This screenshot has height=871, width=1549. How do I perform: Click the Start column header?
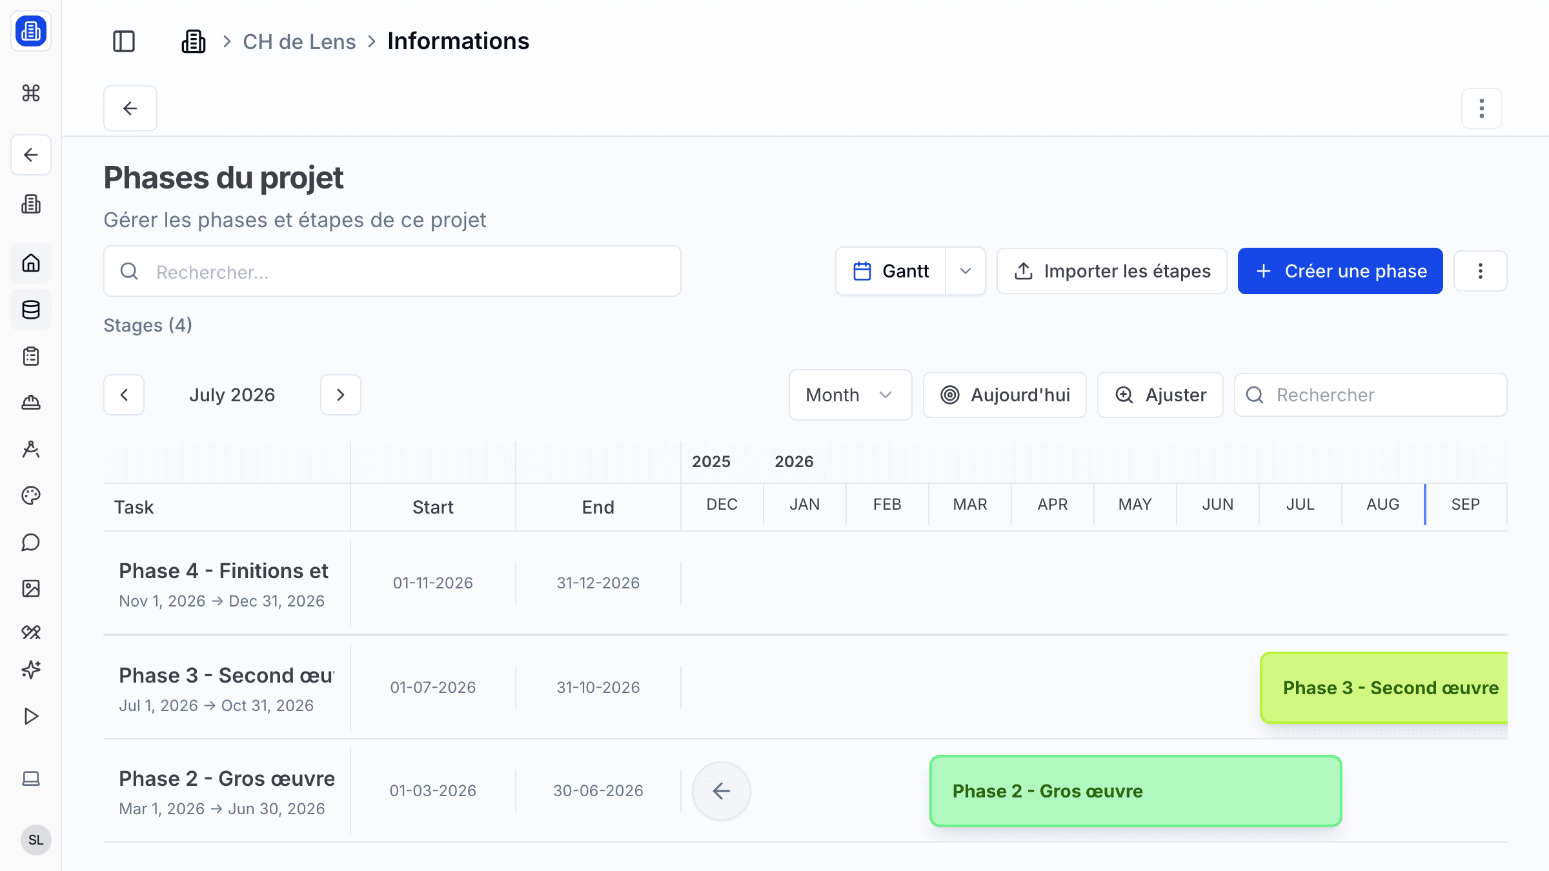pos(433,507)
